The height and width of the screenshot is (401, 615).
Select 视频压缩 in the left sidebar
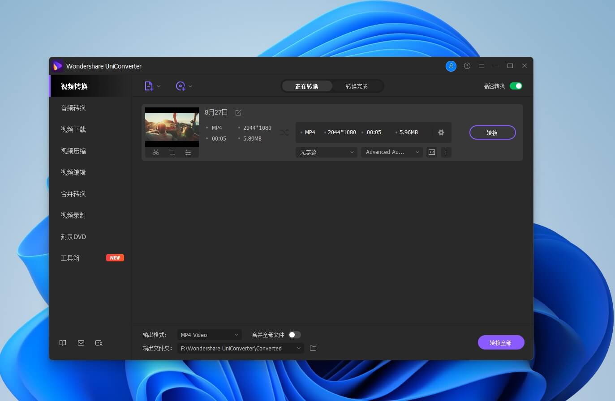(73, 151)
